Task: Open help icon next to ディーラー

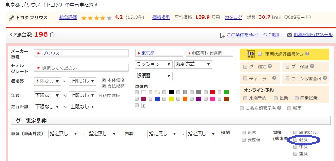Action: (x=274, y=78)
